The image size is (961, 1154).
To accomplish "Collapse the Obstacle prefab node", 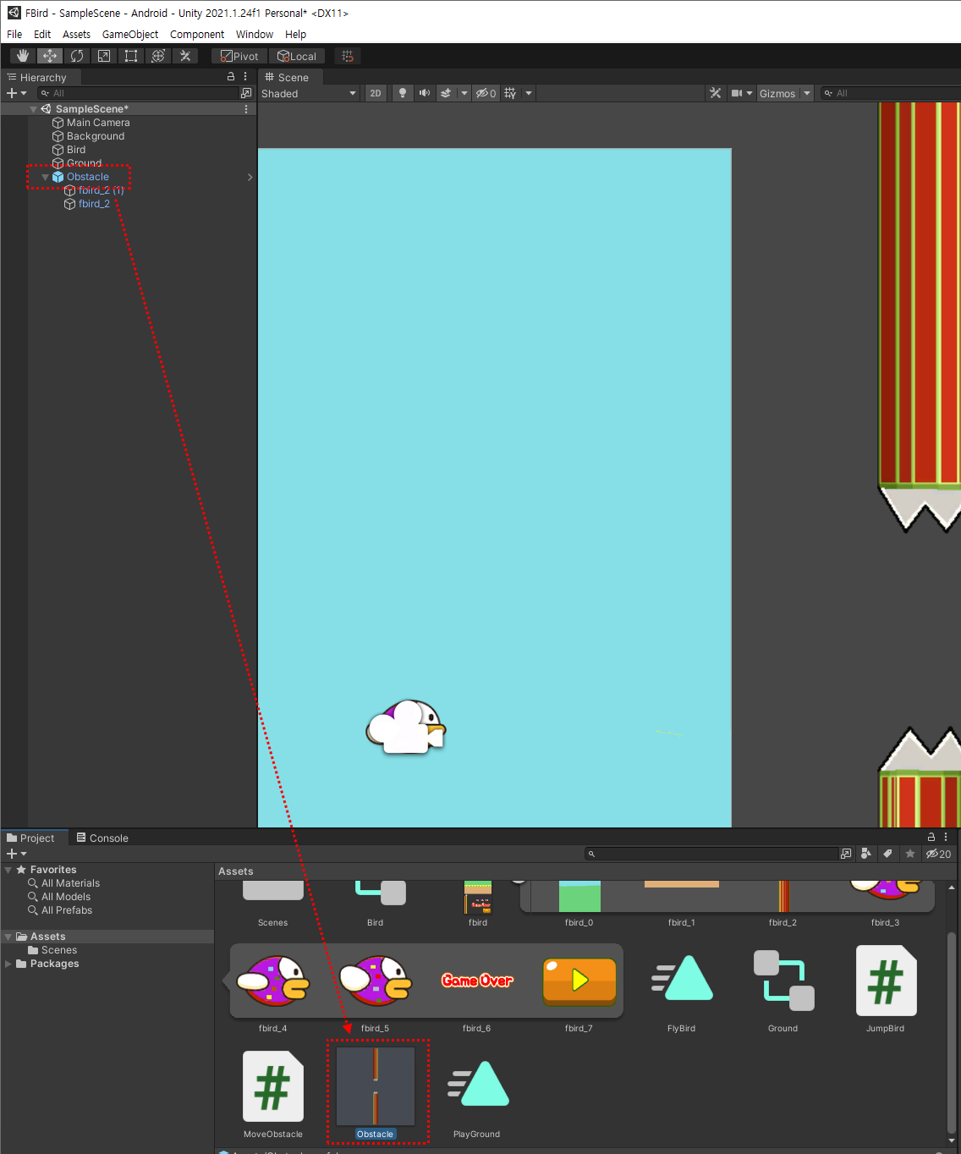I will coord(45,177).
